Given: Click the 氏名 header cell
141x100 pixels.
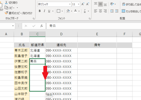Looking at the screenshot, I should 22,45.
